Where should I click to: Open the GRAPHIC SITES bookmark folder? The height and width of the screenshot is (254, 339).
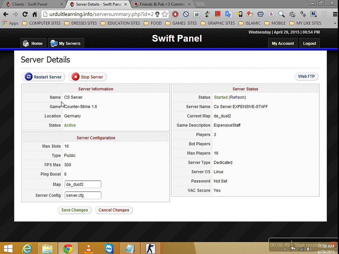tap(218, 23)
